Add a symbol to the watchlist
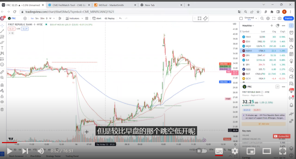The height and width of the screenshot is (159, 296). click(272, 26)
